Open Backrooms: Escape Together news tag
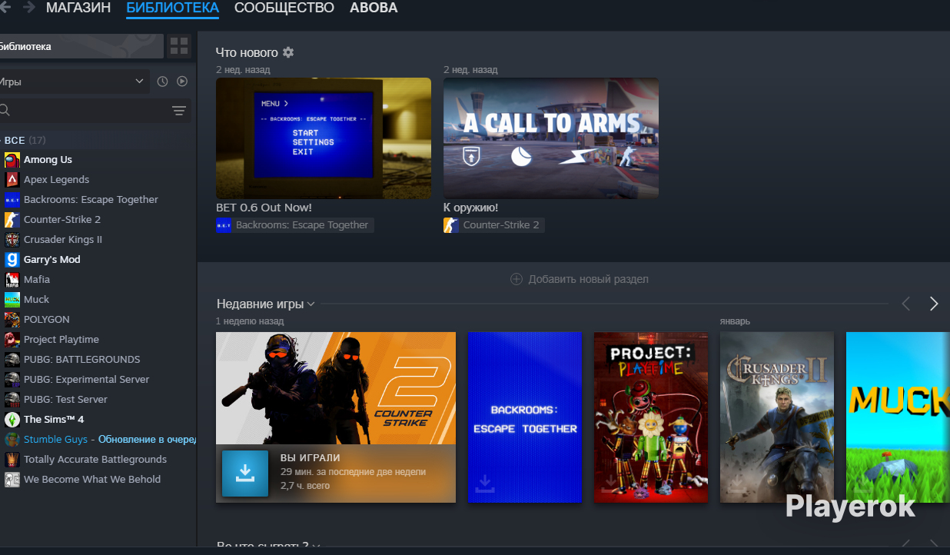 295,225
